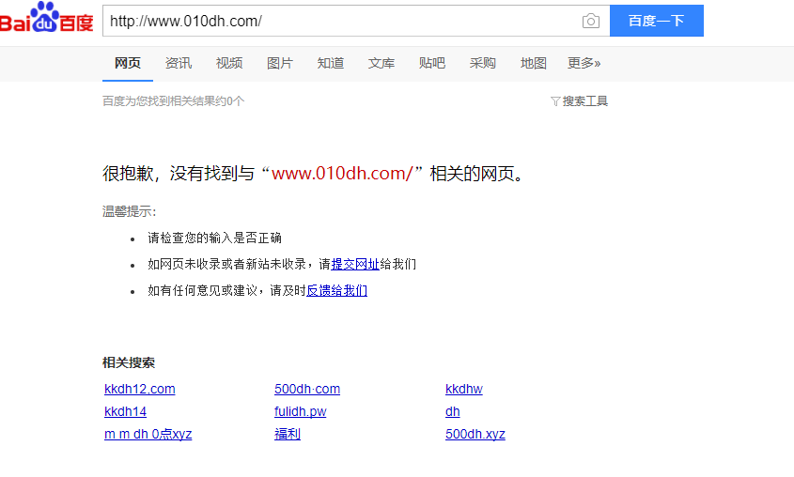Open related search kkdh12.com
Screen dimensions: 794x477
click(x=140, y=389)
